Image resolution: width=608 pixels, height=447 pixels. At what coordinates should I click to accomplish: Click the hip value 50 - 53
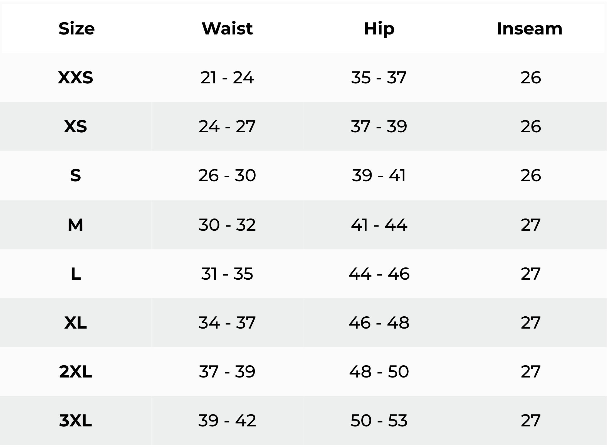pos(379,421)
